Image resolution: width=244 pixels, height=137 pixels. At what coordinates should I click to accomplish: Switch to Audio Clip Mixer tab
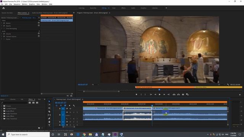50,13
